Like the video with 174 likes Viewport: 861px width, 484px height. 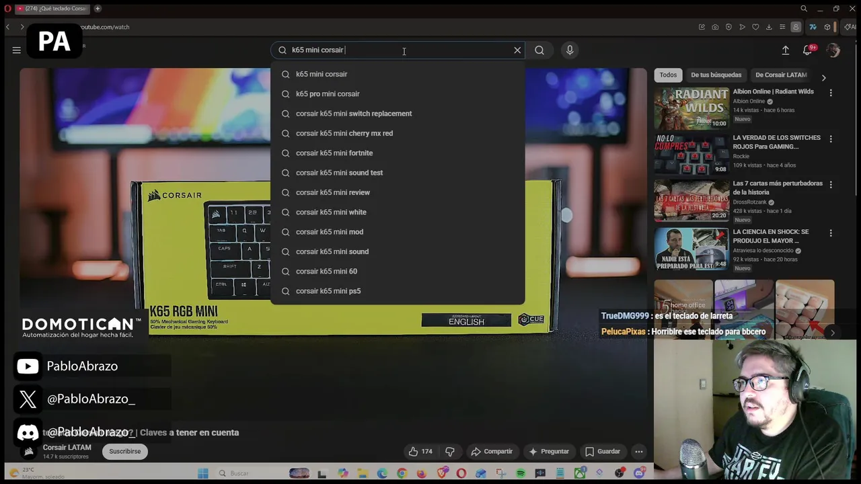(x=421, y=451)
